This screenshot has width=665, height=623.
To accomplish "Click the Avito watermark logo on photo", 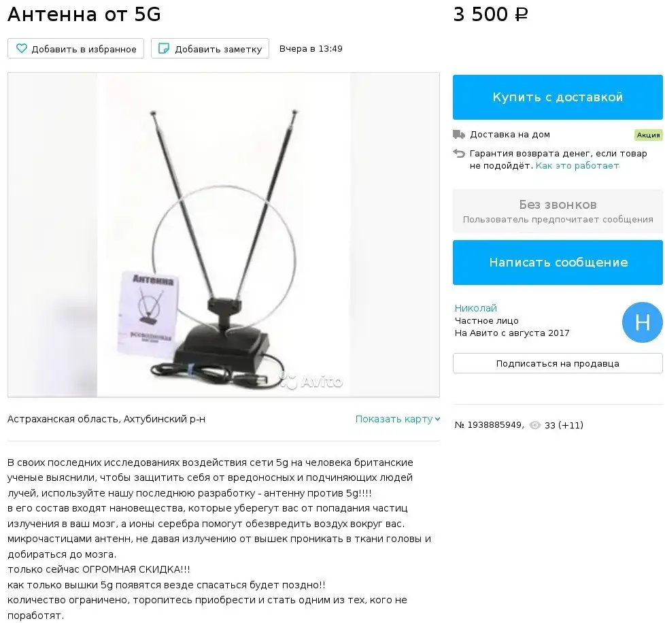I will point(311,380).
